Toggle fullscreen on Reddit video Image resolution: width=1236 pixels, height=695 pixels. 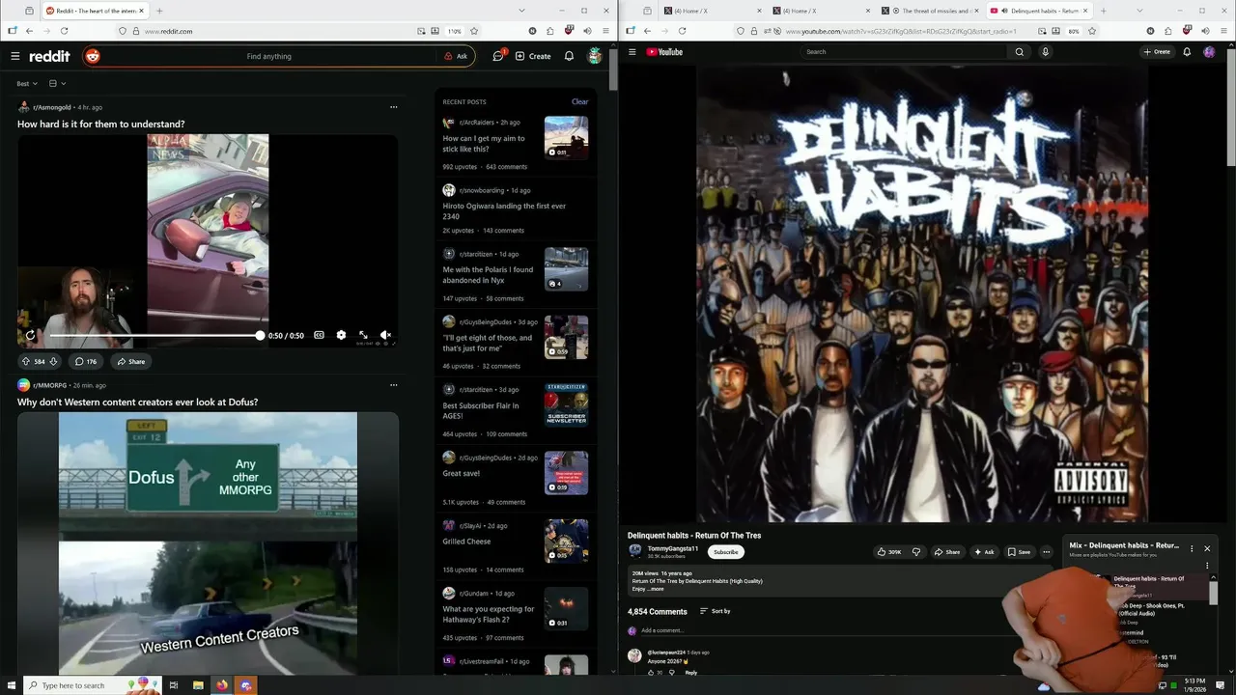[363, 335]
